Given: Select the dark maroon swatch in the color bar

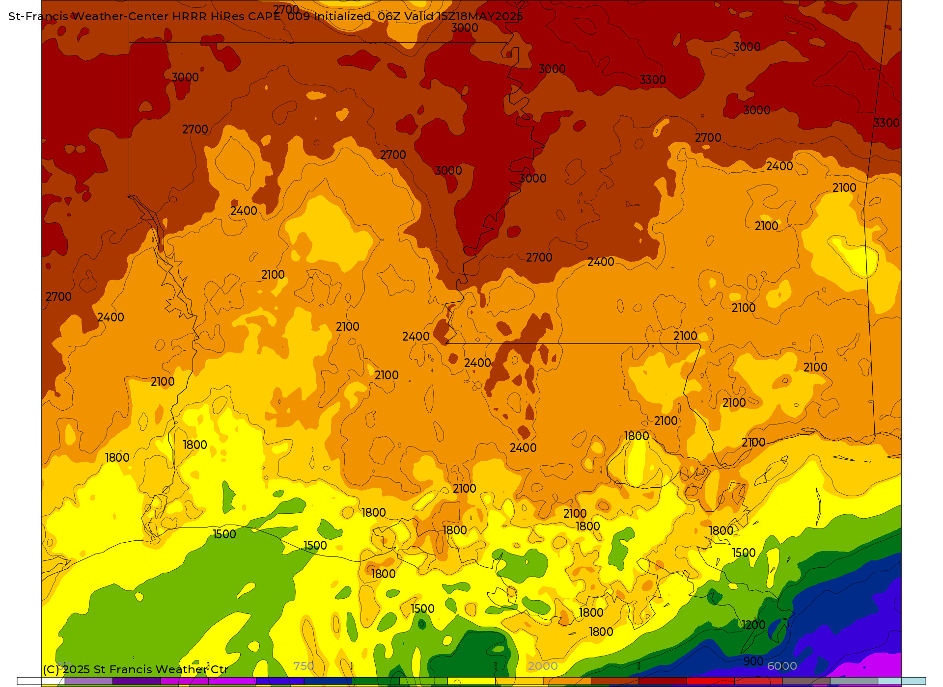Looking at the screenshot, I should point(663,681).
